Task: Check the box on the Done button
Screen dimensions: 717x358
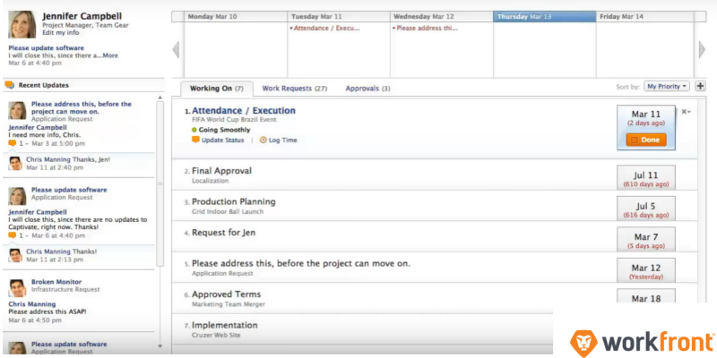Action: pos(634,140)
